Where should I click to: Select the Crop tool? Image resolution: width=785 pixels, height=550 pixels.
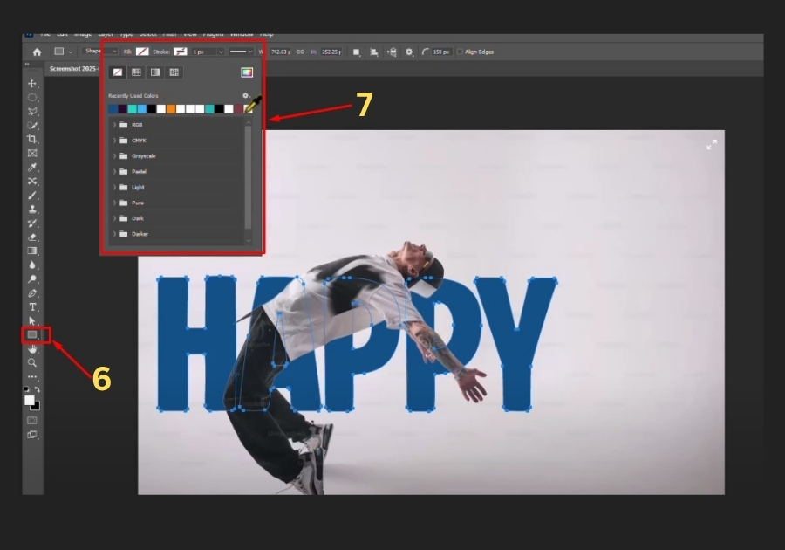(32, 139)
